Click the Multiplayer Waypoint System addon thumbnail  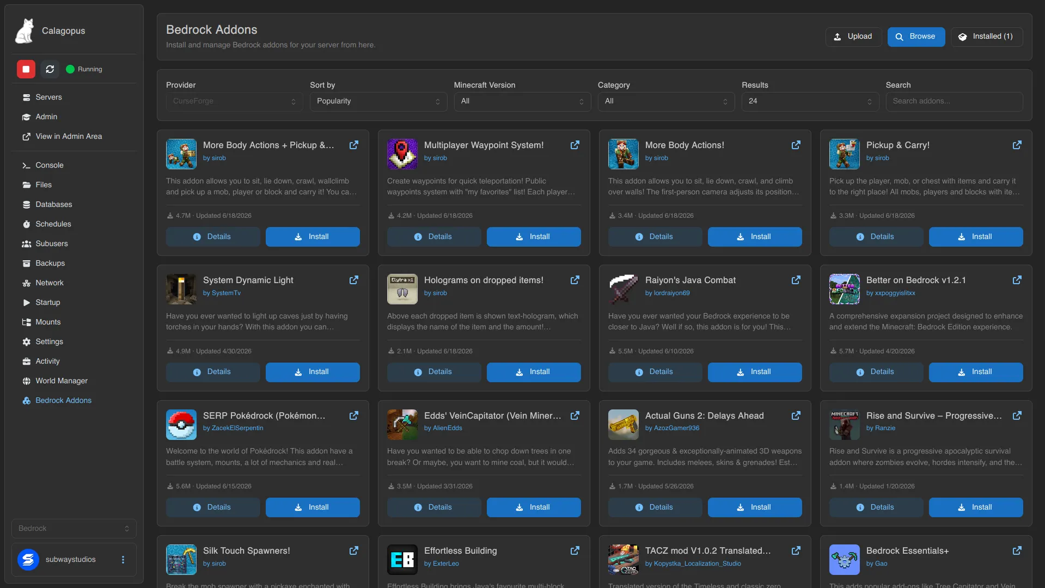[x=402, y=154]
